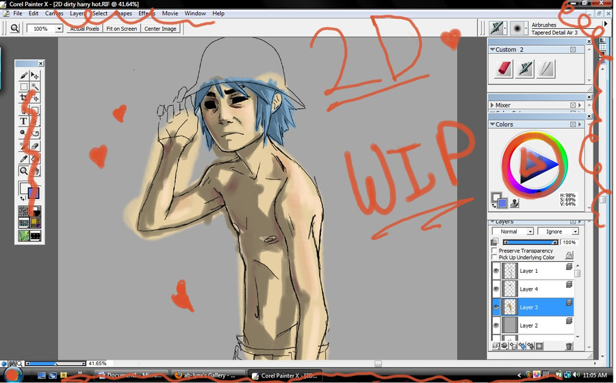The height and width of the screenshot is (383, 616).
Task: Open the Movie menu
Action: [170, 14]
